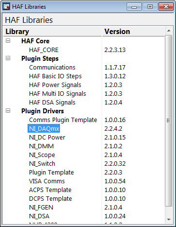Viewport: 176px width, 227px height.
Task: Collapse the Plugin Drivers group
Action: point(8,110)
